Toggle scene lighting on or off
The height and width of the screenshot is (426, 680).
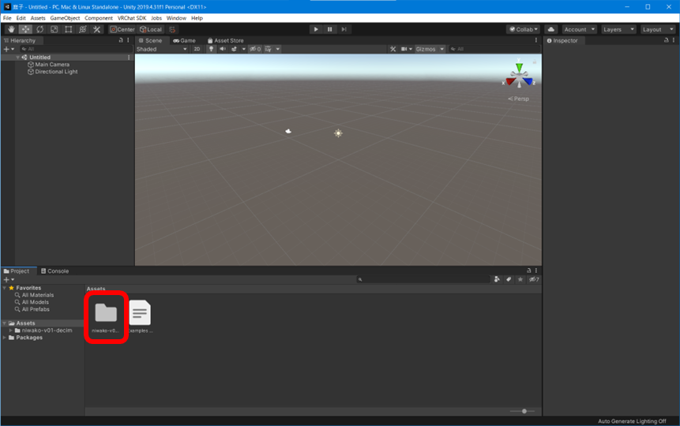click(211, 49)
